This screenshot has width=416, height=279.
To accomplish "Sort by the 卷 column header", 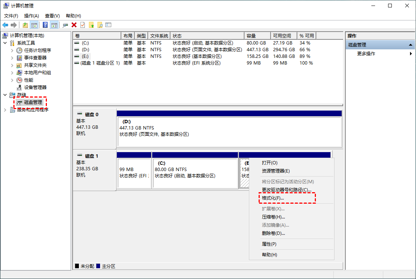I will tap(97, 36).
